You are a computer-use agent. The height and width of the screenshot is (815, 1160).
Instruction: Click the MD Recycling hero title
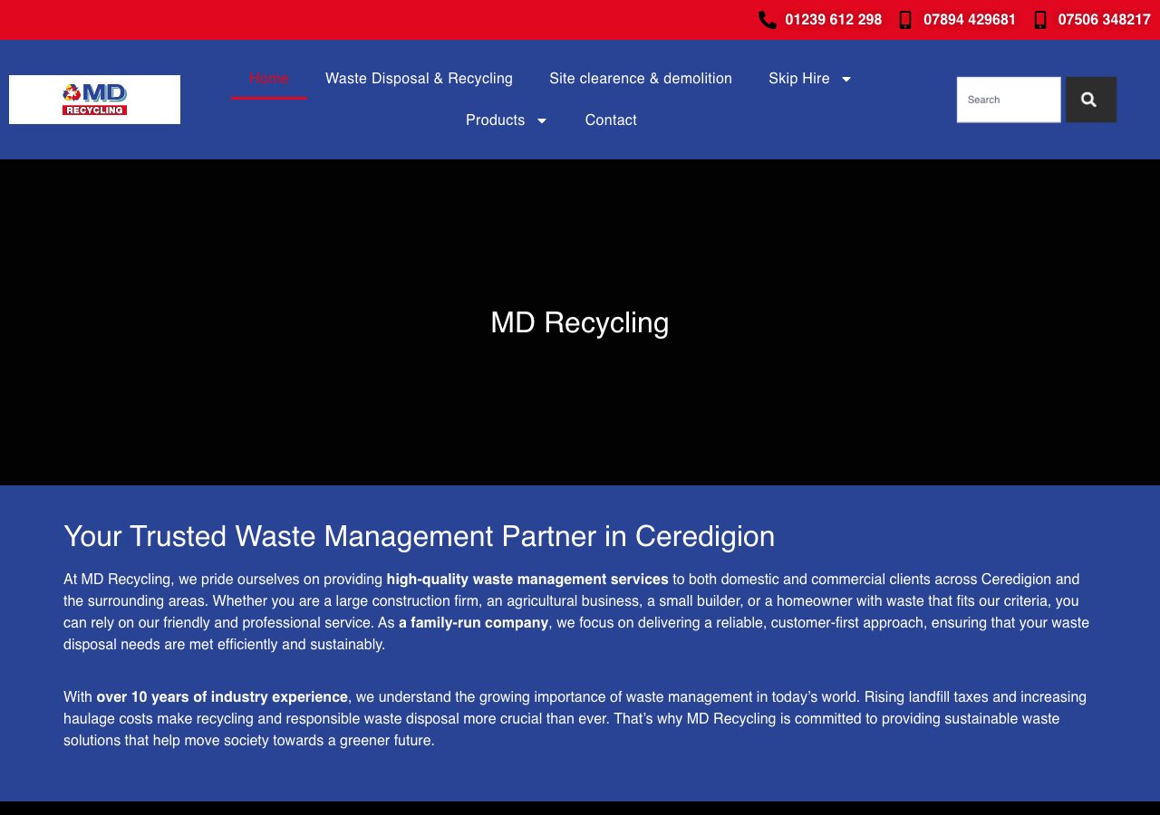pos(580,322)
